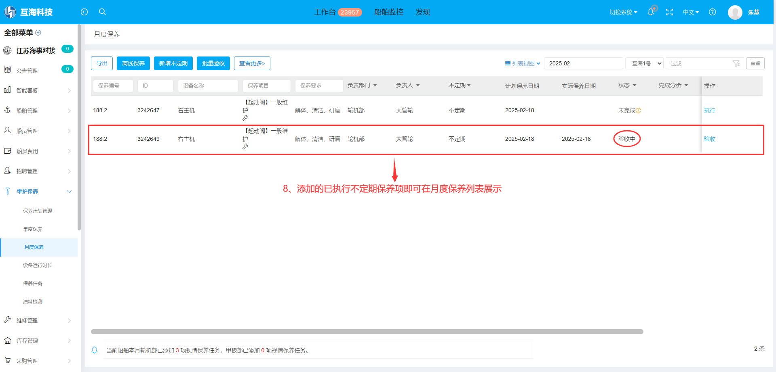Open notifications bell icon
Image resolution: width=776 pixels, height=372 pixels.
pos(651,12)
